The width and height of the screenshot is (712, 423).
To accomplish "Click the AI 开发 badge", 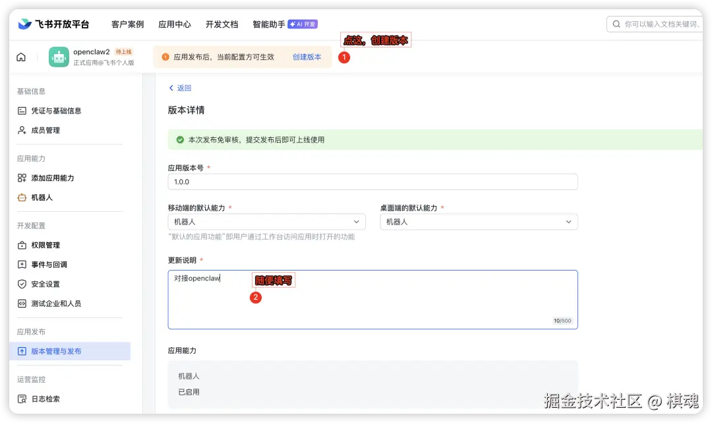I will click(x=303, y=24).
